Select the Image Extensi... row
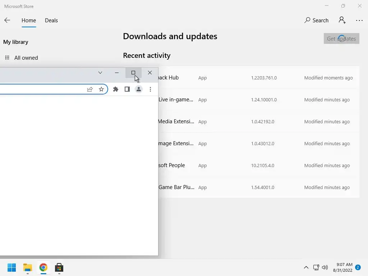This screenshot has width=368, height=276. click(259, 143)
